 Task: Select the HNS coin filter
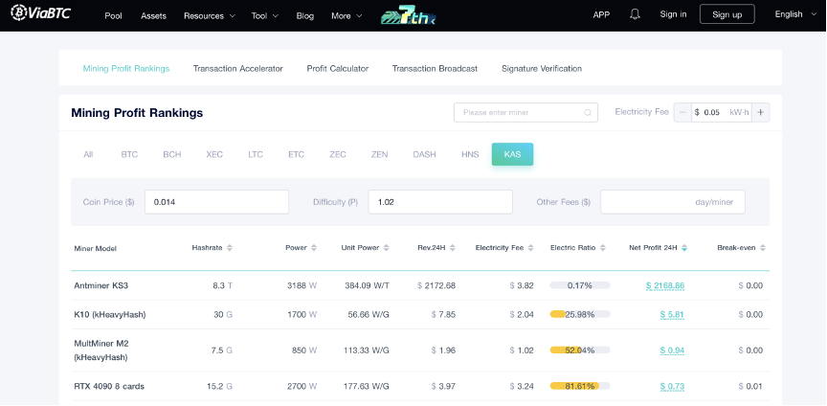tap(470, 154)
